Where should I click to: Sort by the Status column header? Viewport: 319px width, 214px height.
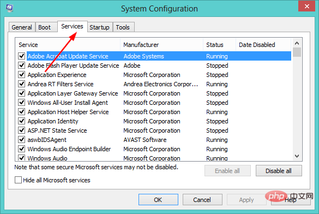219,45
